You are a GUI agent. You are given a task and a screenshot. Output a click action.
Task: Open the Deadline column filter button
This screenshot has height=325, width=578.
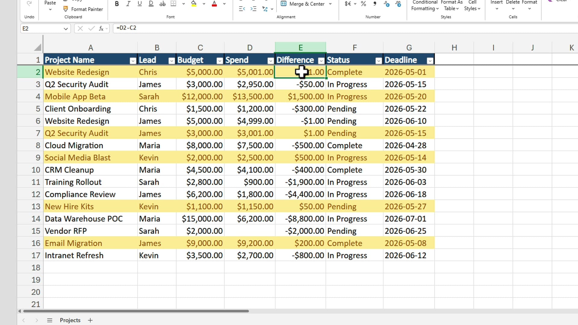coord(430,61)
